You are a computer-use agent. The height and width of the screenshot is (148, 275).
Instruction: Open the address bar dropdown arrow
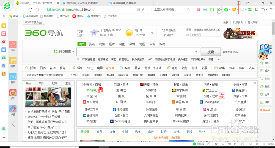click(x=147, y=10)
